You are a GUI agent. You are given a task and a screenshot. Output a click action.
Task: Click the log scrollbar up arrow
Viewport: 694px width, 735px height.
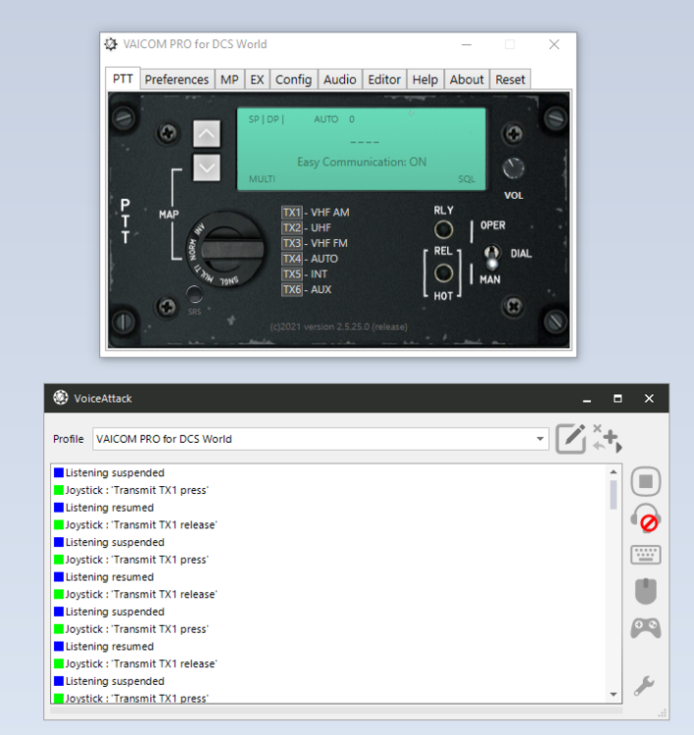pyautogui.click(x=614, y=471)
